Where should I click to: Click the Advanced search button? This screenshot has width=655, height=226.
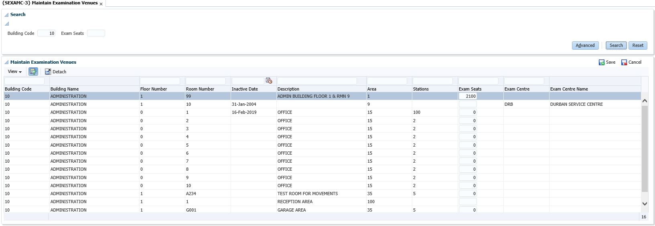[x=585, y=46]
